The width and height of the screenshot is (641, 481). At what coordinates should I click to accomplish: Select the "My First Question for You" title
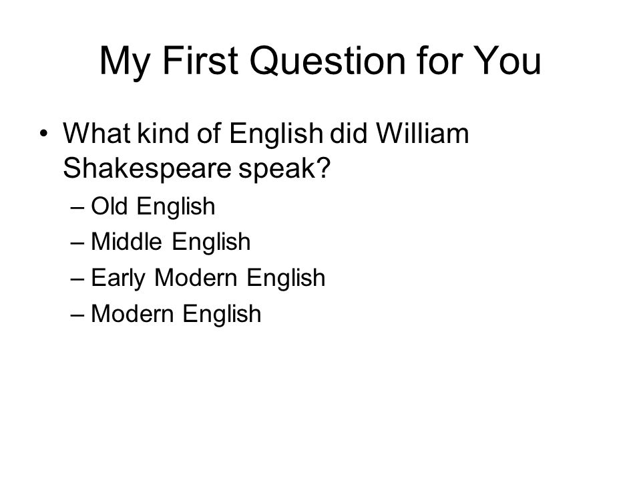pos(320,61)
